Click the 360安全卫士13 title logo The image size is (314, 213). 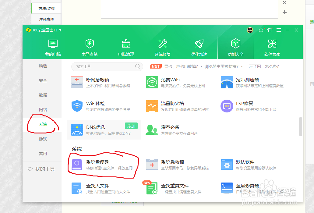28,30
